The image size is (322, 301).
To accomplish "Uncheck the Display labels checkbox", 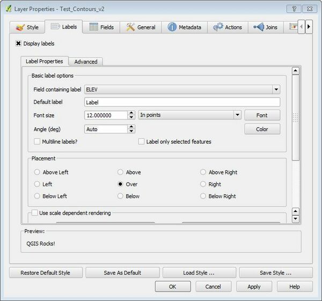I will (x=18, y=44).
